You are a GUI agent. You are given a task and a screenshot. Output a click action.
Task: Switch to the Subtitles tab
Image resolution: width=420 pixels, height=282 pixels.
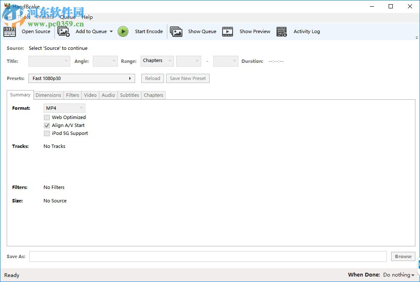click(129, 95)
